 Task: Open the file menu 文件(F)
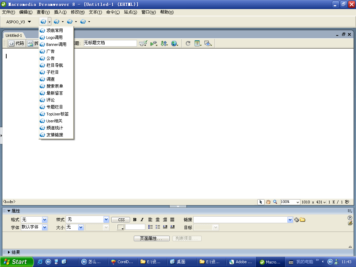8,12
